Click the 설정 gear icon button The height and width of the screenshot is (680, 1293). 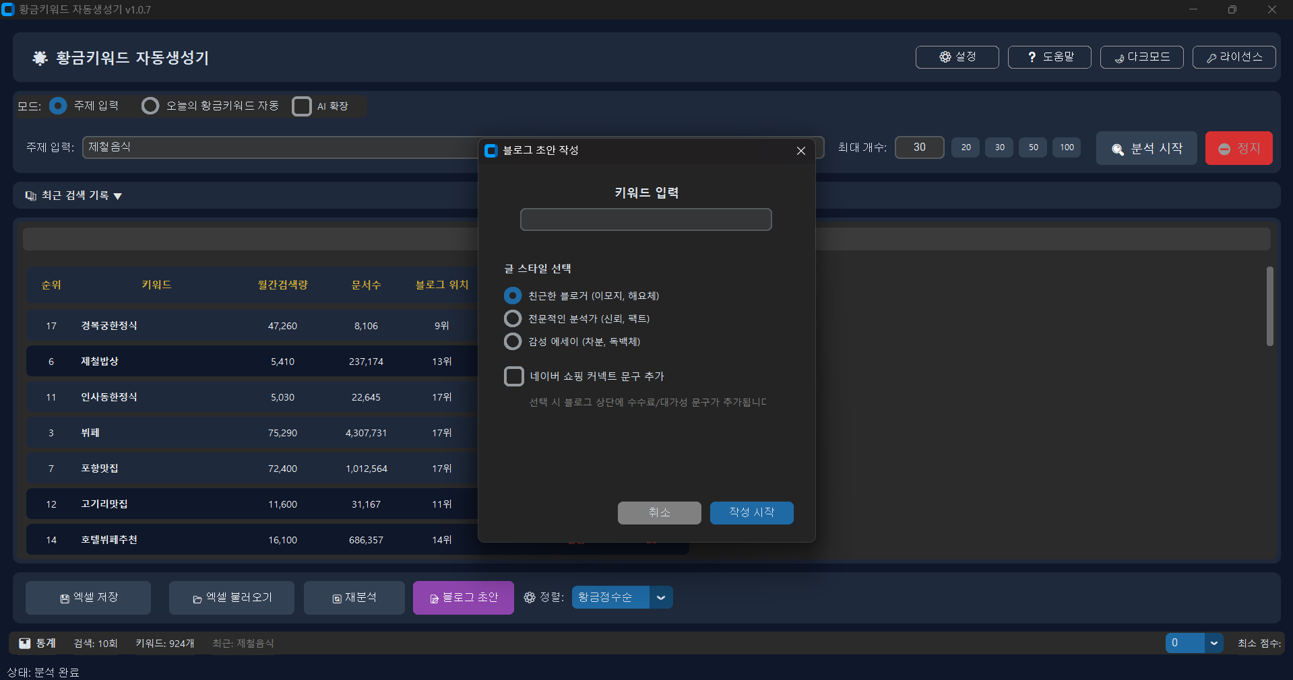(x=945, y=57)
